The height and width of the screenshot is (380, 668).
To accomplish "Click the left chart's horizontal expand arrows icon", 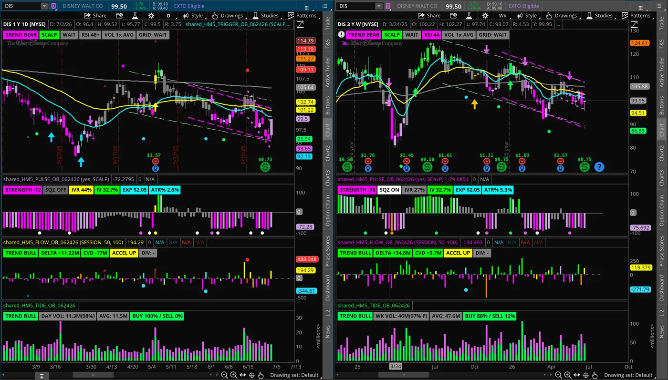I will click(x=242, y=375).
